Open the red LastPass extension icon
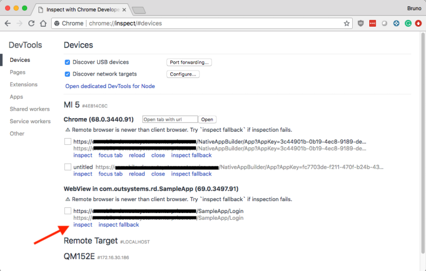This screenshot has height=271, width=426. [x=373, y=23]
